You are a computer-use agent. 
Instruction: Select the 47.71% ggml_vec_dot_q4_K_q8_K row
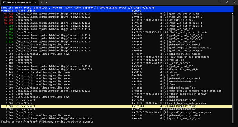click(x=117, y=14)
